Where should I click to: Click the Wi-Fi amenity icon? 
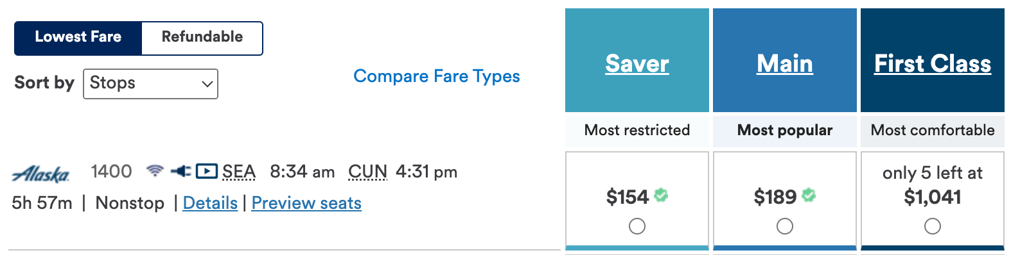[155, 171]
